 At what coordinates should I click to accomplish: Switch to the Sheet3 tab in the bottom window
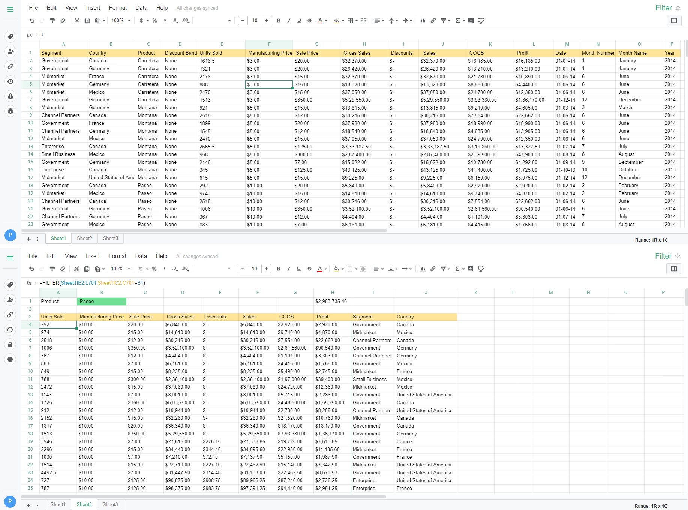point(110,505)
